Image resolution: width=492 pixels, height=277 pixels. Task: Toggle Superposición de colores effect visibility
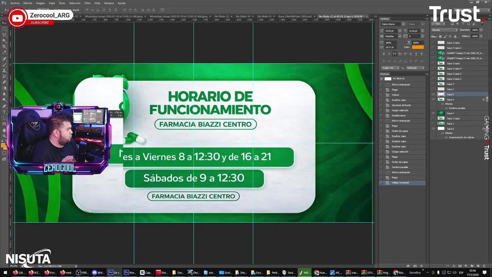(x=446, y=137)
